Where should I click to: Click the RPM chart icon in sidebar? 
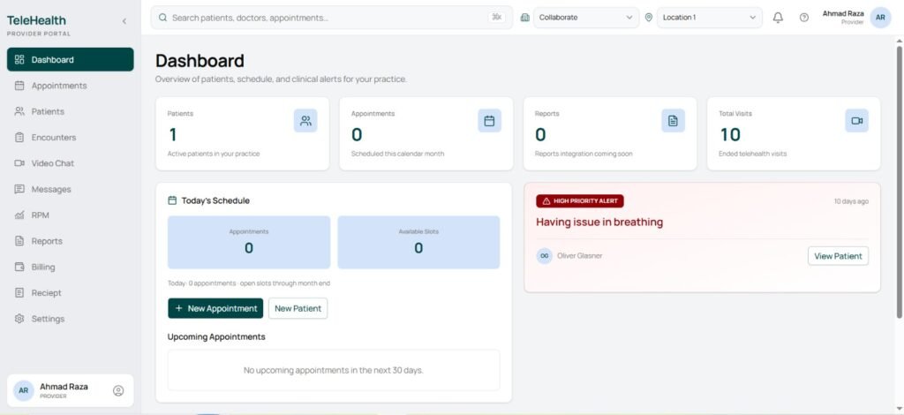click(19, 215)
